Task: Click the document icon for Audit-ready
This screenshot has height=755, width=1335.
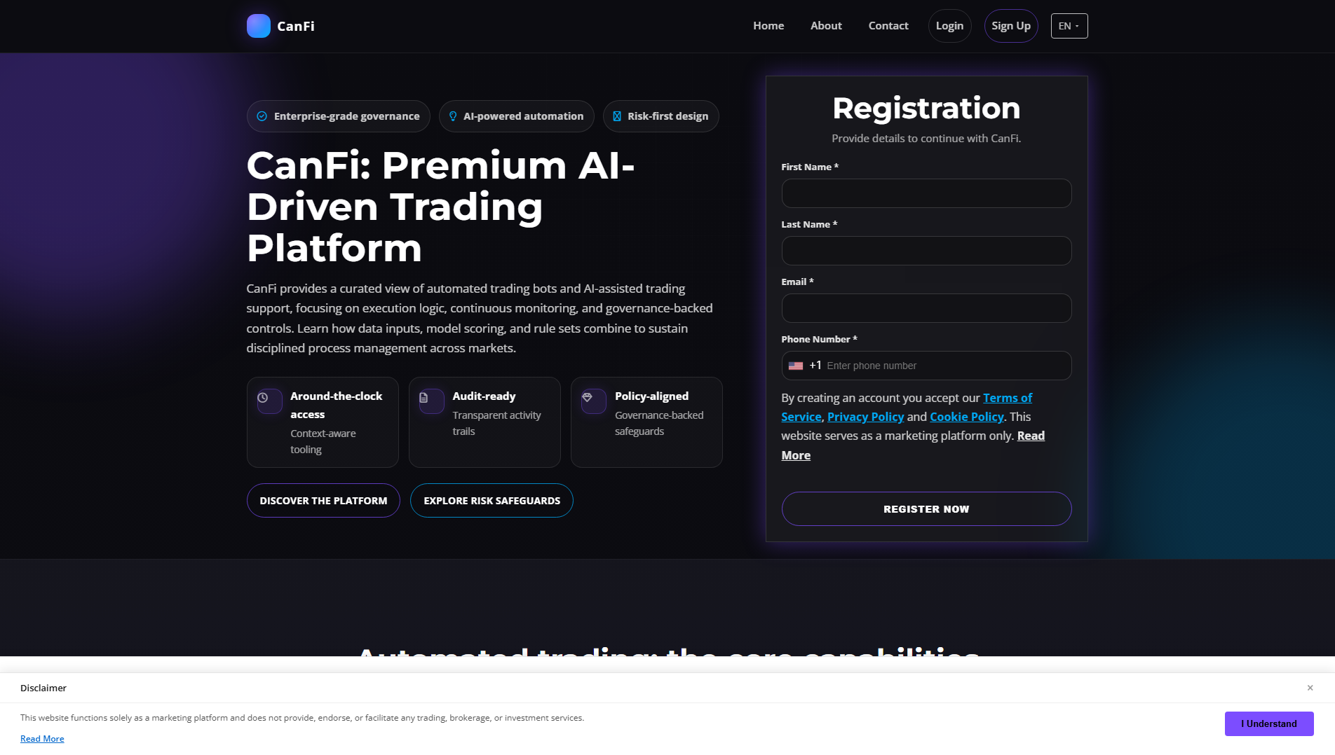Action: click(x=423, y=398)
